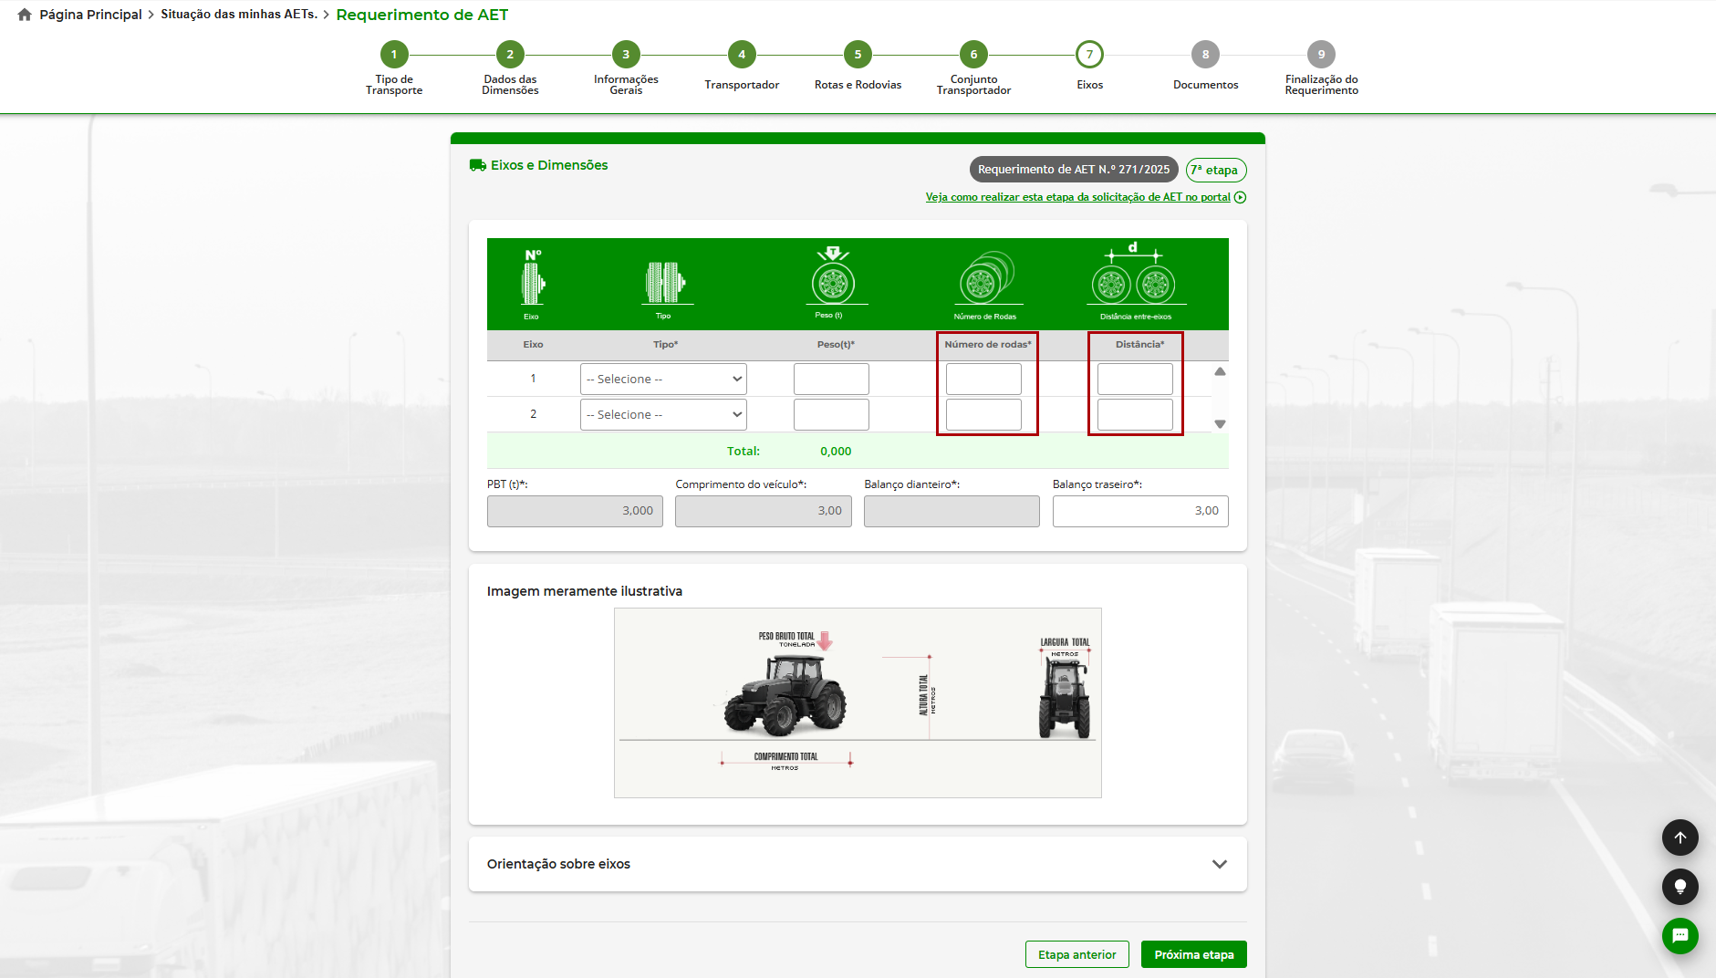Focus Número de rodas field, axle 2
This screenshot has width=1716, height=978.
coord(983,415)
